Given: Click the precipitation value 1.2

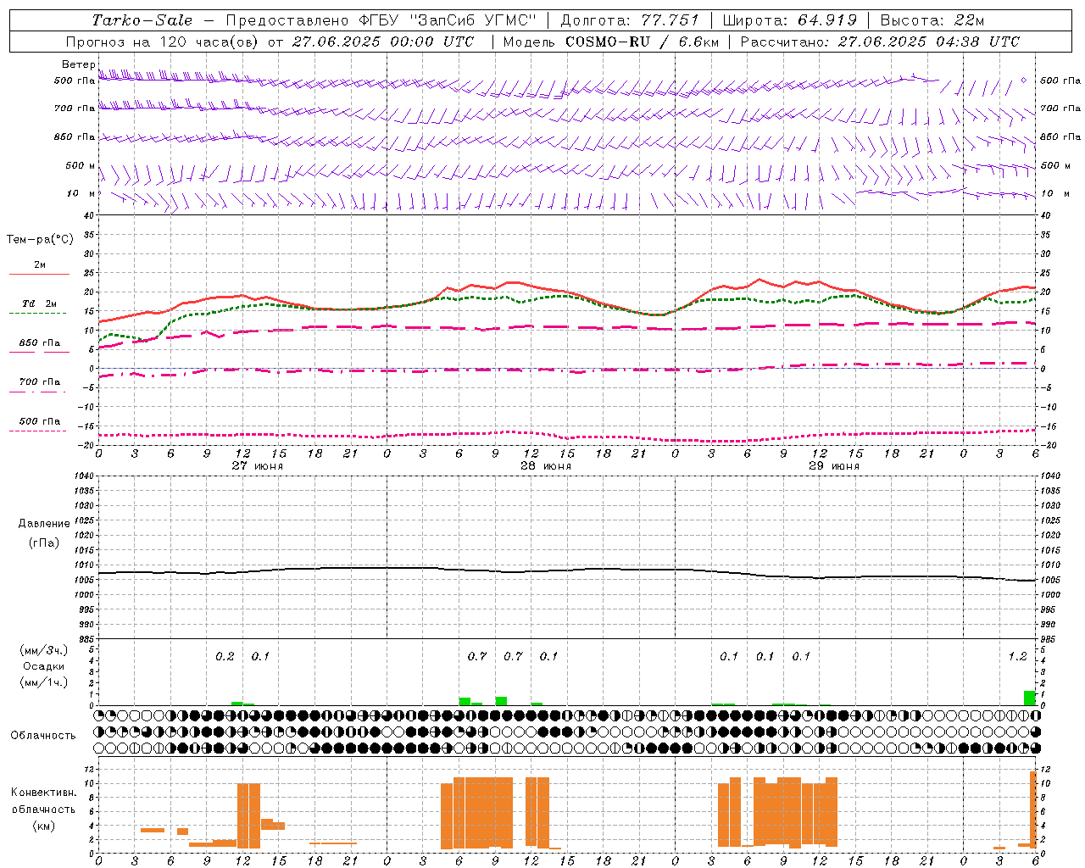Looking at the screenshot, I should 1017,657.
